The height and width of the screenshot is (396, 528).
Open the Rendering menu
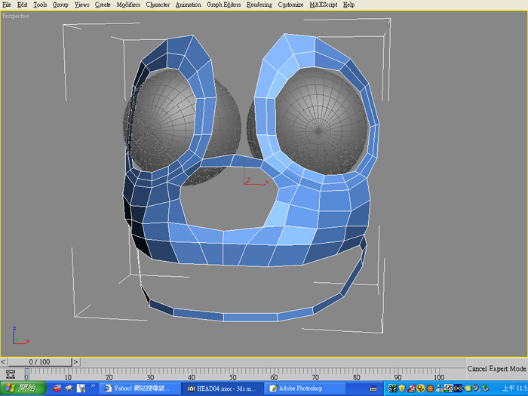259,5
